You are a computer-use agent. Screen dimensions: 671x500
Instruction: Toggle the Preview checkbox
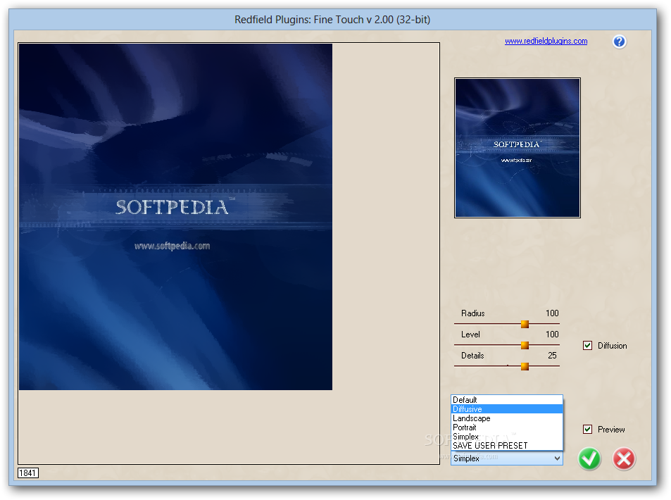(587, 429)
